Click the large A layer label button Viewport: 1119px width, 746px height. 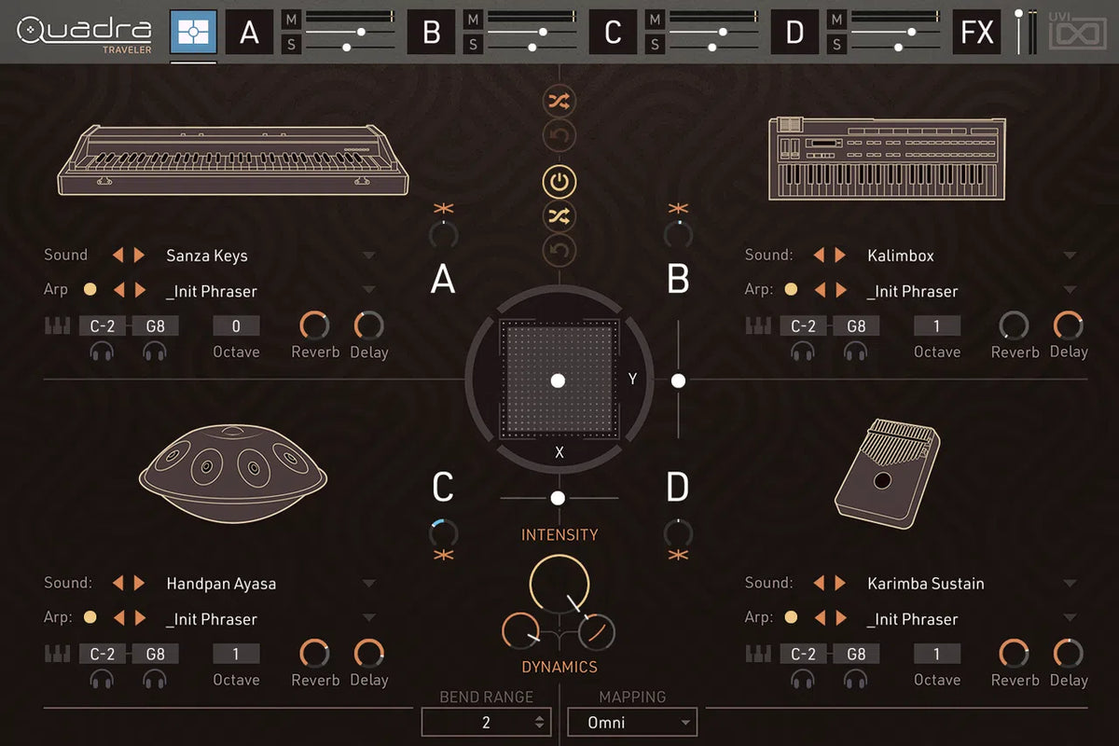[442, 278]
